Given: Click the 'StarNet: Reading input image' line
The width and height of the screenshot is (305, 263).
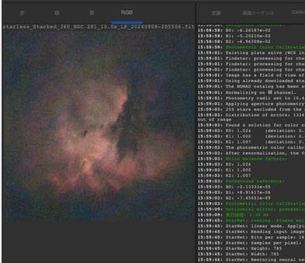Looking at the screenshot, I should 251,232.
